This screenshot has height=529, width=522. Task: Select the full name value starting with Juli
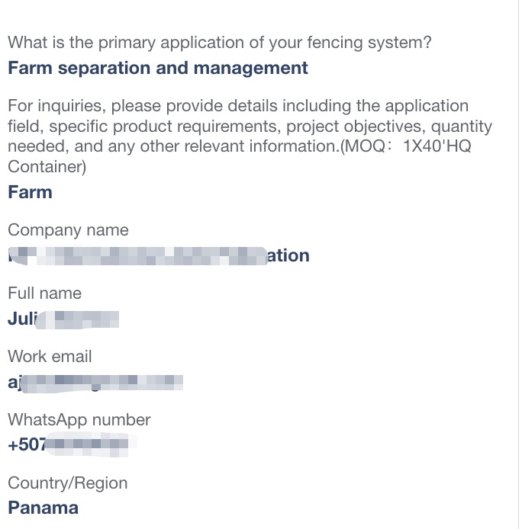(63, 319)
